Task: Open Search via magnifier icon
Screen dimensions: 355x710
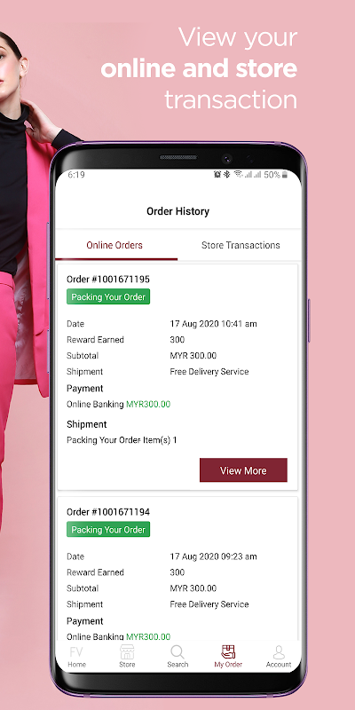Action: 177,652
